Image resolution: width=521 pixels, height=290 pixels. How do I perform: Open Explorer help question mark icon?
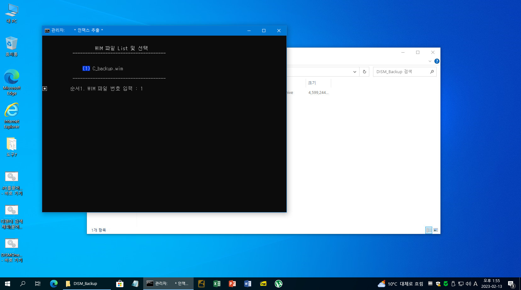coord(437,61)
